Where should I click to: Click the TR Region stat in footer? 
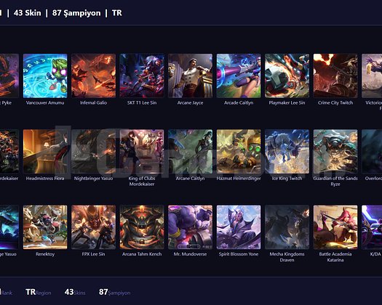click(39, 292)
